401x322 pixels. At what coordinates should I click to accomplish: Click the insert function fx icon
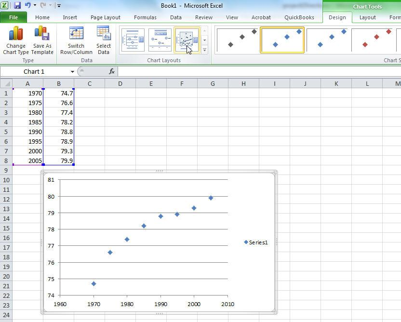coord(112,71)
